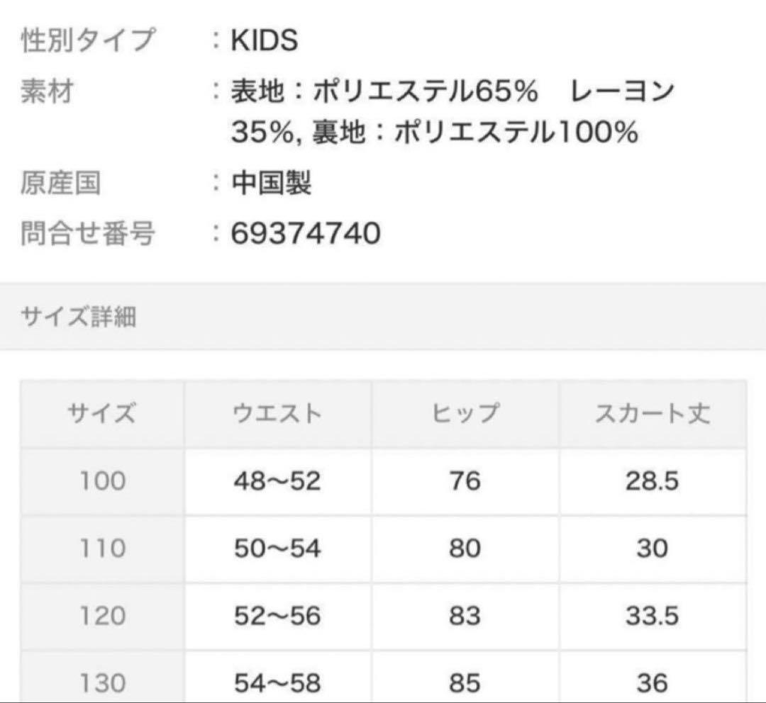Click the 中国製 country of origin value
The height and width of the screenshot is (703, 766).
click(271, 184)
